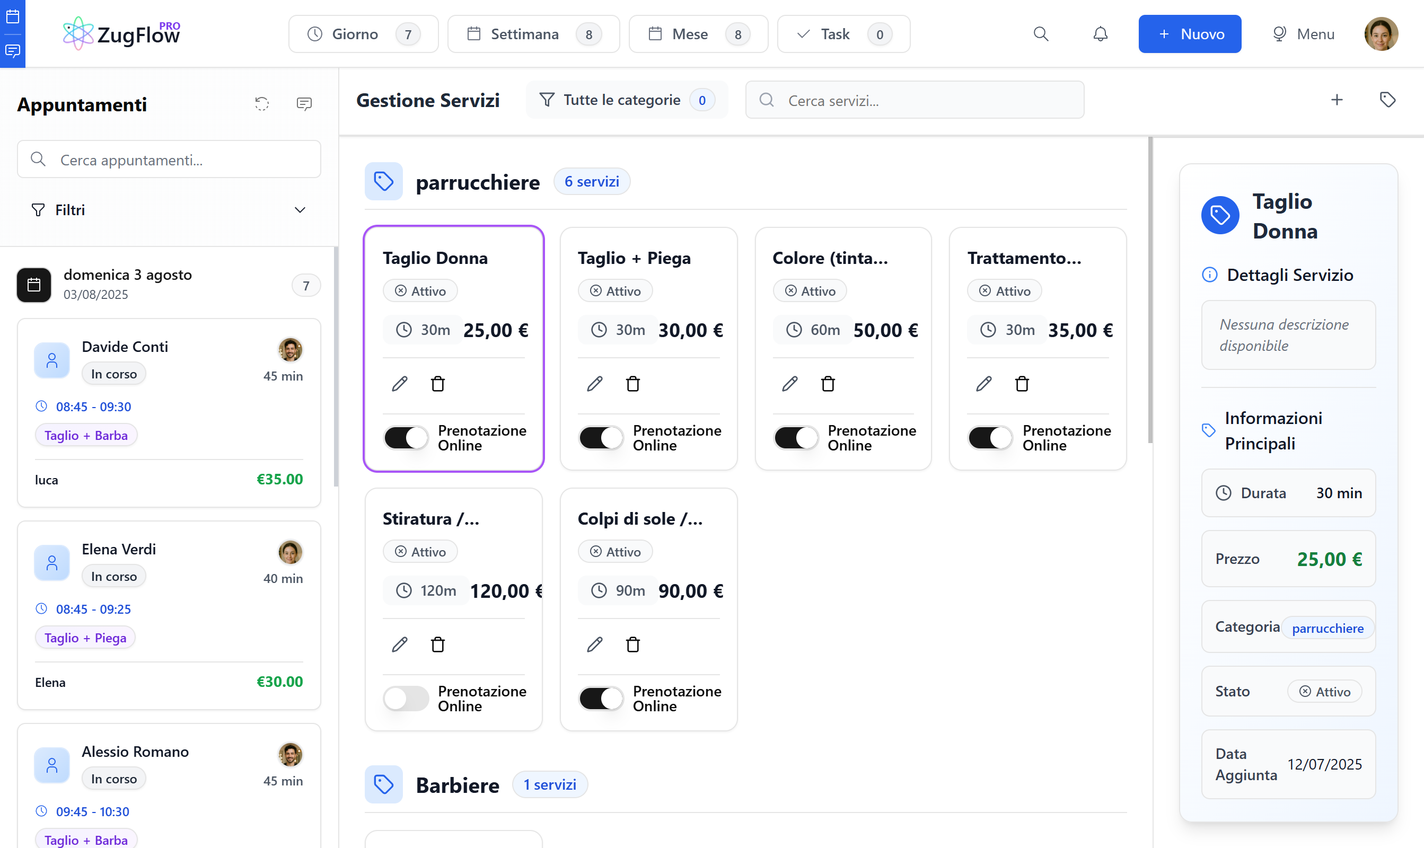Enable online booking for Stiratura

(x=406, y=699)
